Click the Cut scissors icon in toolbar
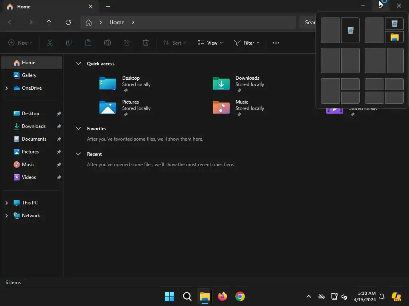The width and height of the screenshot is (409, 306). click(x=50, y=43)
